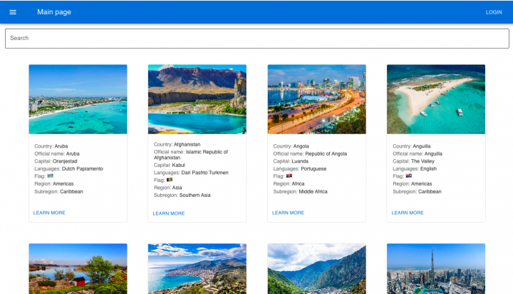Viewport: 513px width, 294px height.
Task: Click the LOGIN button
Action: coord(494,12)
